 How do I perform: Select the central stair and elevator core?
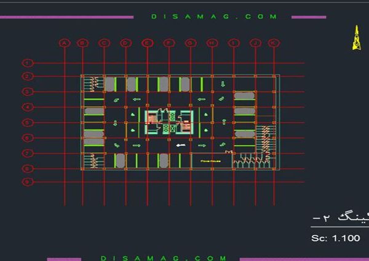click(x=169, y=122)
